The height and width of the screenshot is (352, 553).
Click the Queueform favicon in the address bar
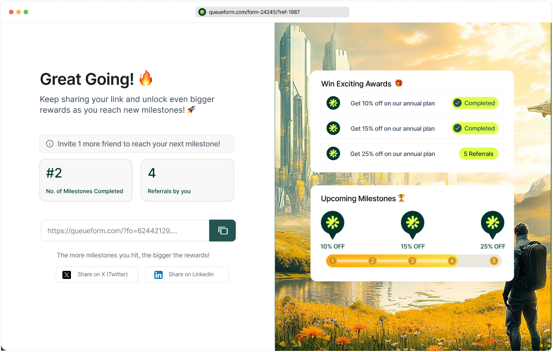coord(202,11)
